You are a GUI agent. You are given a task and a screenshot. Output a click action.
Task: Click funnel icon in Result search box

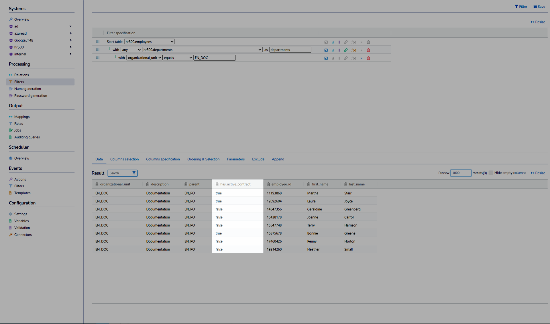tap(134, 173)
